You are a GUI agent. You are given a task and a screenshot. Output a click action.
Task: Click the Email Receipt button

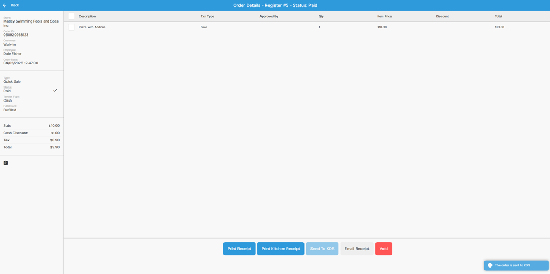[x=357, y=249]
